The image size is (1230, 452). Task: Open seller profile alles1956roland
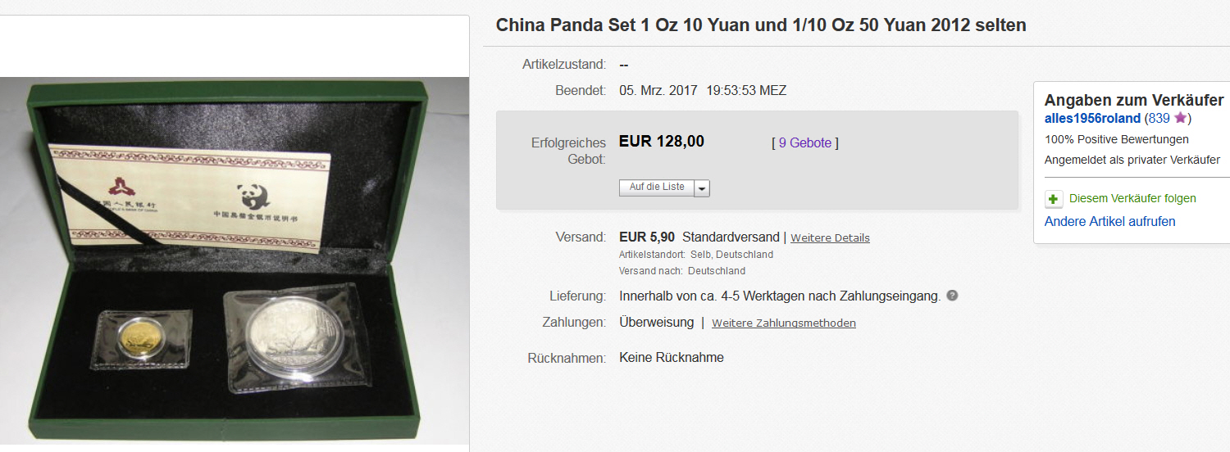1092,119
